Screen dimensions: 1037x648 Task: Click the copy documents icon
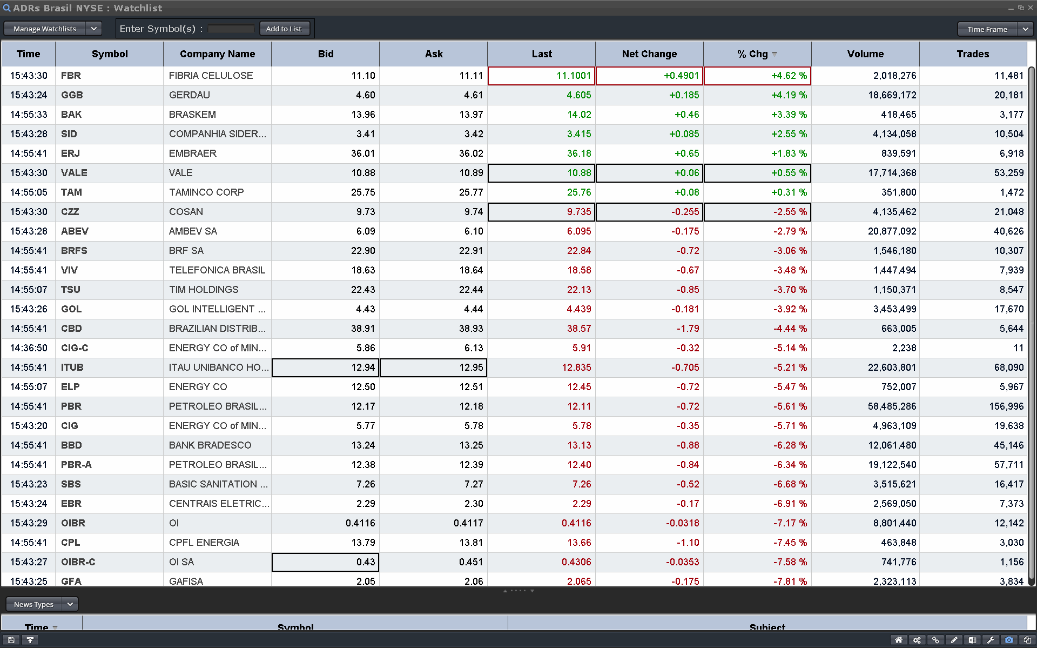[1027, 640]
